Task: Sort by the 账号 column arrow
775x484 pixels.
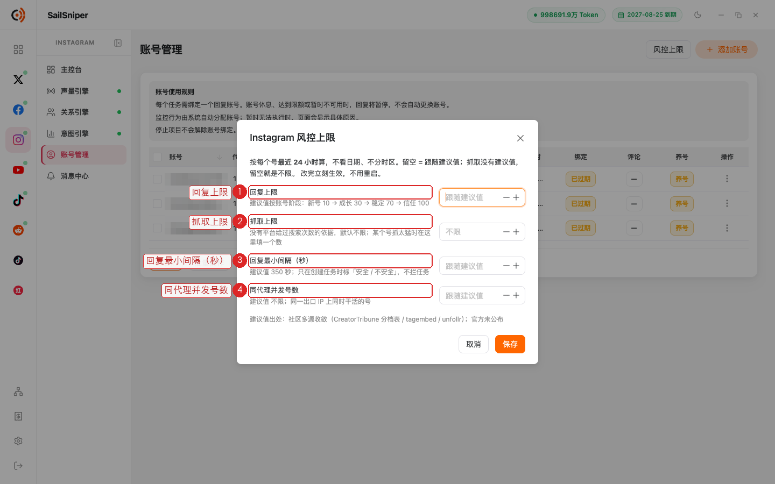Action: [x=220, y=157]
